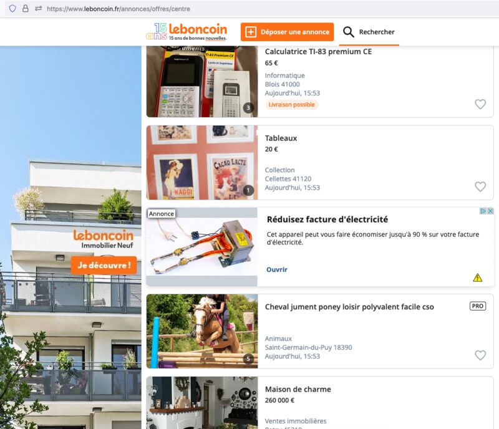
Task: Open the Ouvrir link in the ad
Action: [x=277, y=269]
